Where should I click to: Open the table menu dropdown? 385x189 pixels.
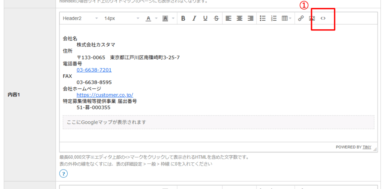(286, 18)
